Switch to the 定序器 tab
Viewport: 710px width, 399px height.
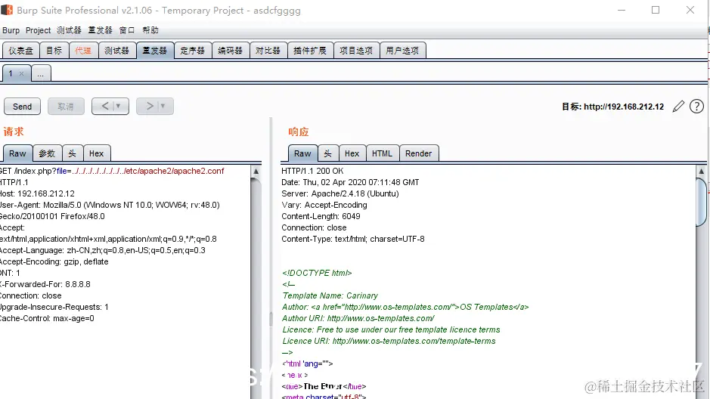tap(193, 50)
